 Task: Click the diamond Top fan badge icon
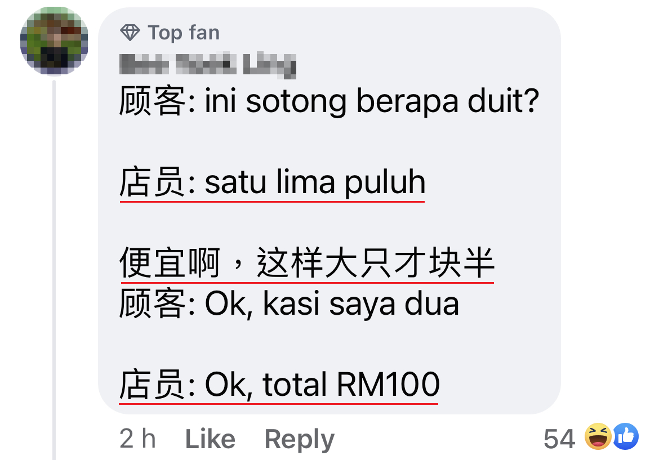(130, 33)
